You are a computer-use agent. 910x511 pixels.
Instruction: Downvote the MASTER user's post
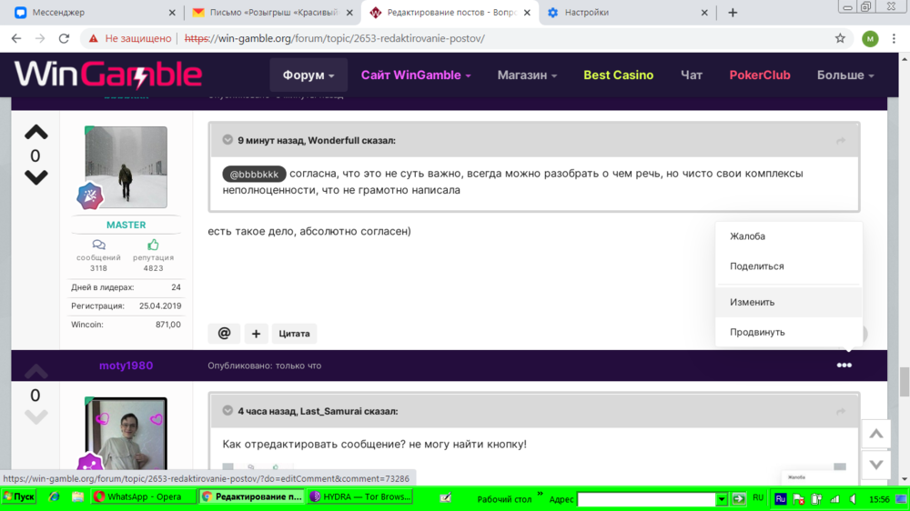[x=35, y=178]
